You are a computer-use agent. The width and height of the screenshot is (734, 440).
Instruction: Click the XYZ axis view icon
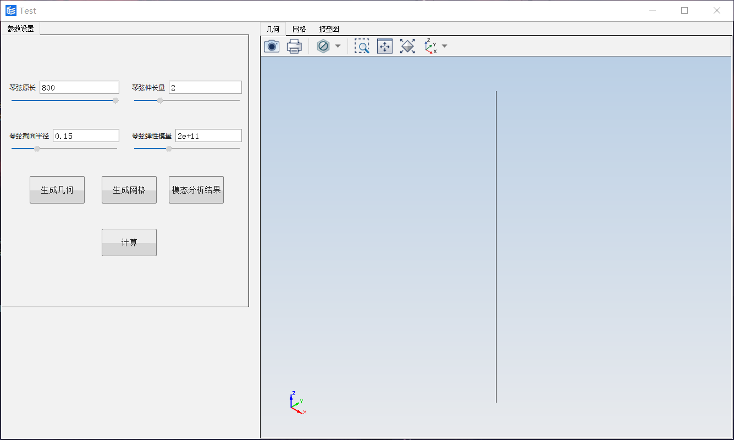point(430,47)
